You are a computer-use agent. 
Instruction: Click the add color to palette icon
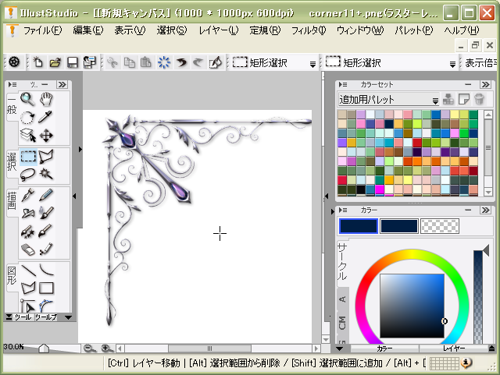(448, 99)
